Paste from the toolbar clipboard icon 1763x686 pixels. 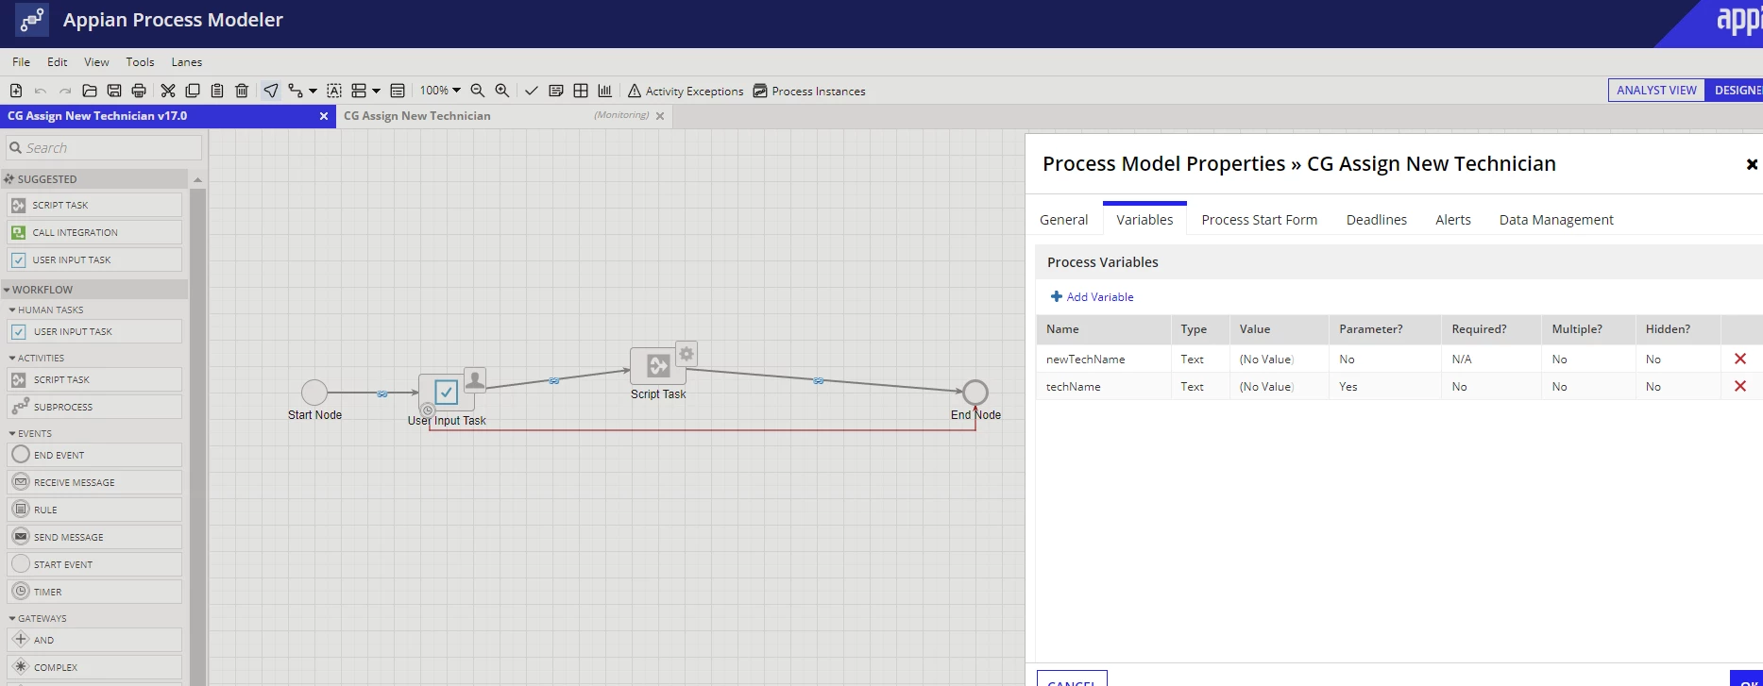[x=217, y=91]
